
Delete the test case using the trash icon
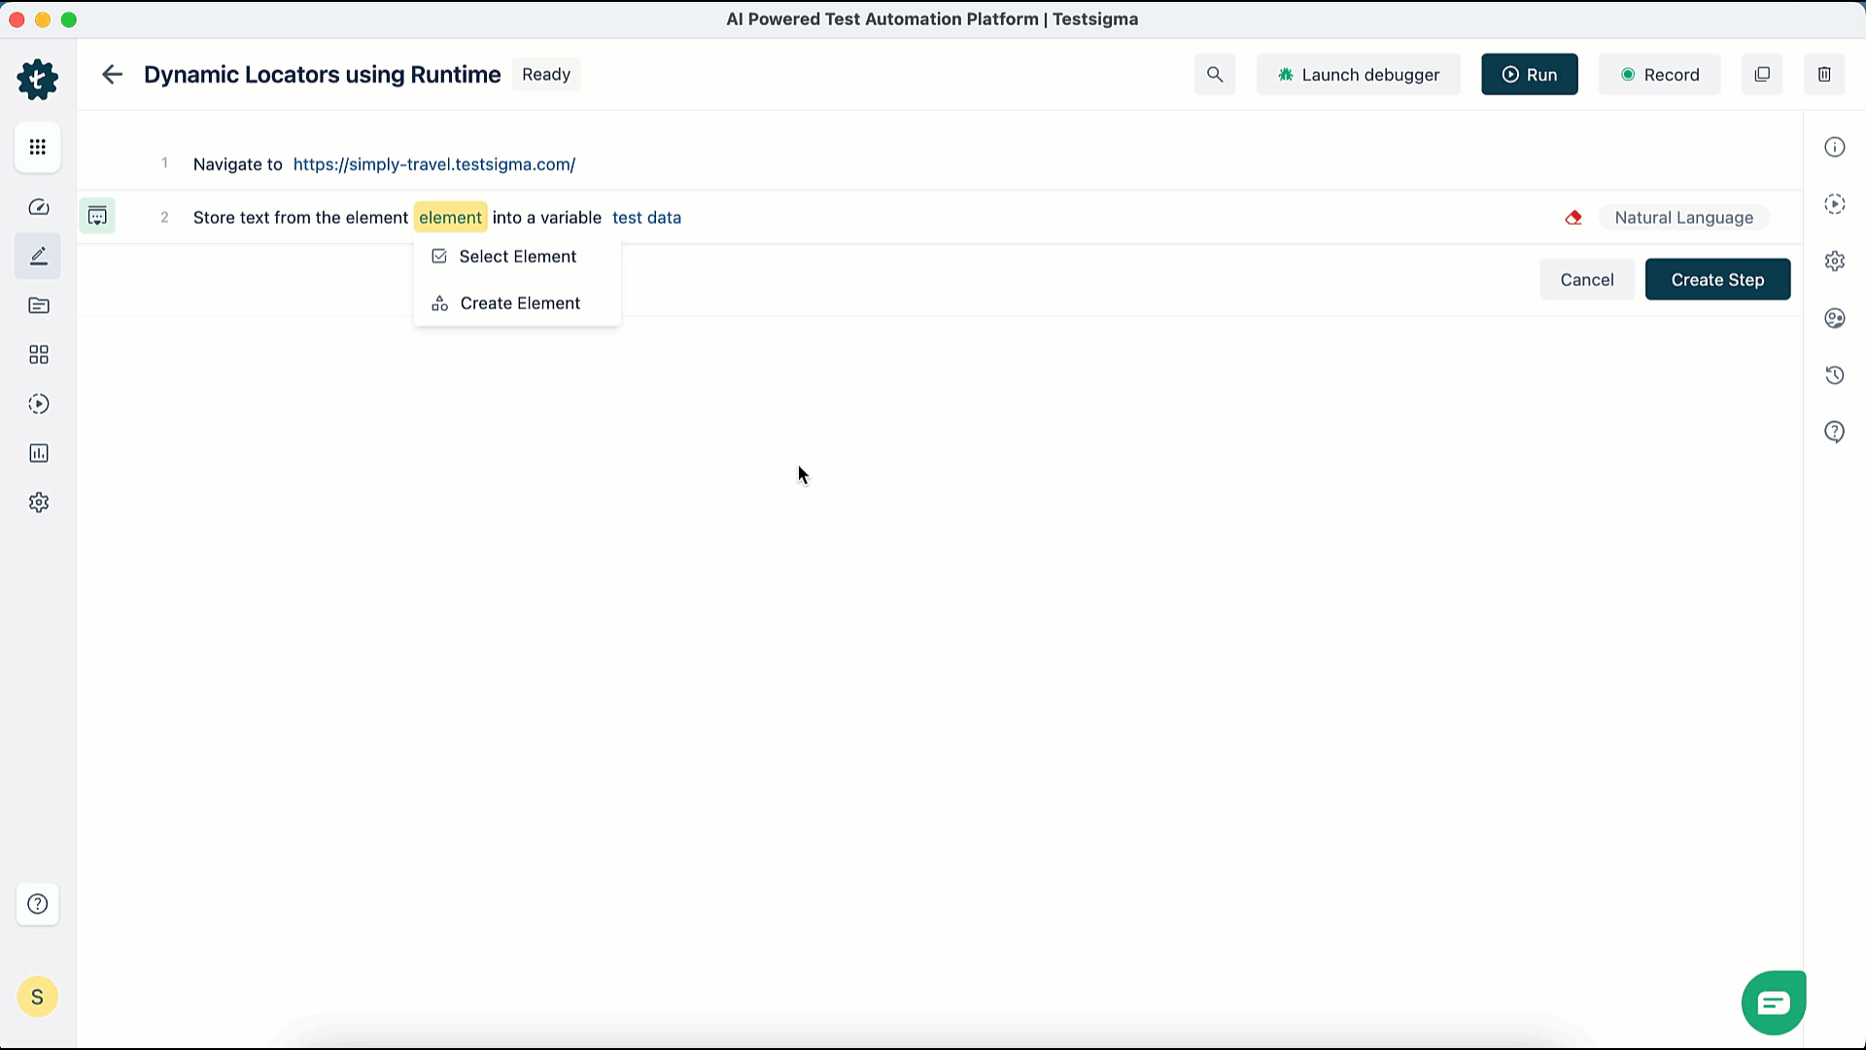(1824, 74)
